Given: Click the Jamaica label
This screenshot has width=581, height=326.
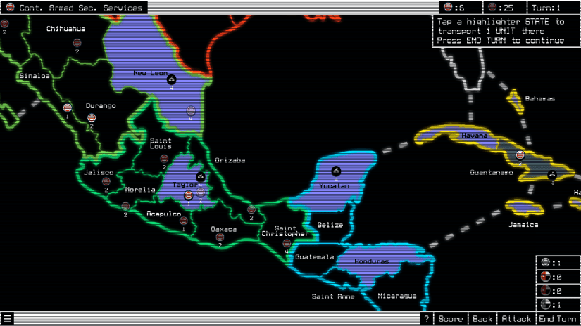Looking at the screenshot, I should click(523, 224).
